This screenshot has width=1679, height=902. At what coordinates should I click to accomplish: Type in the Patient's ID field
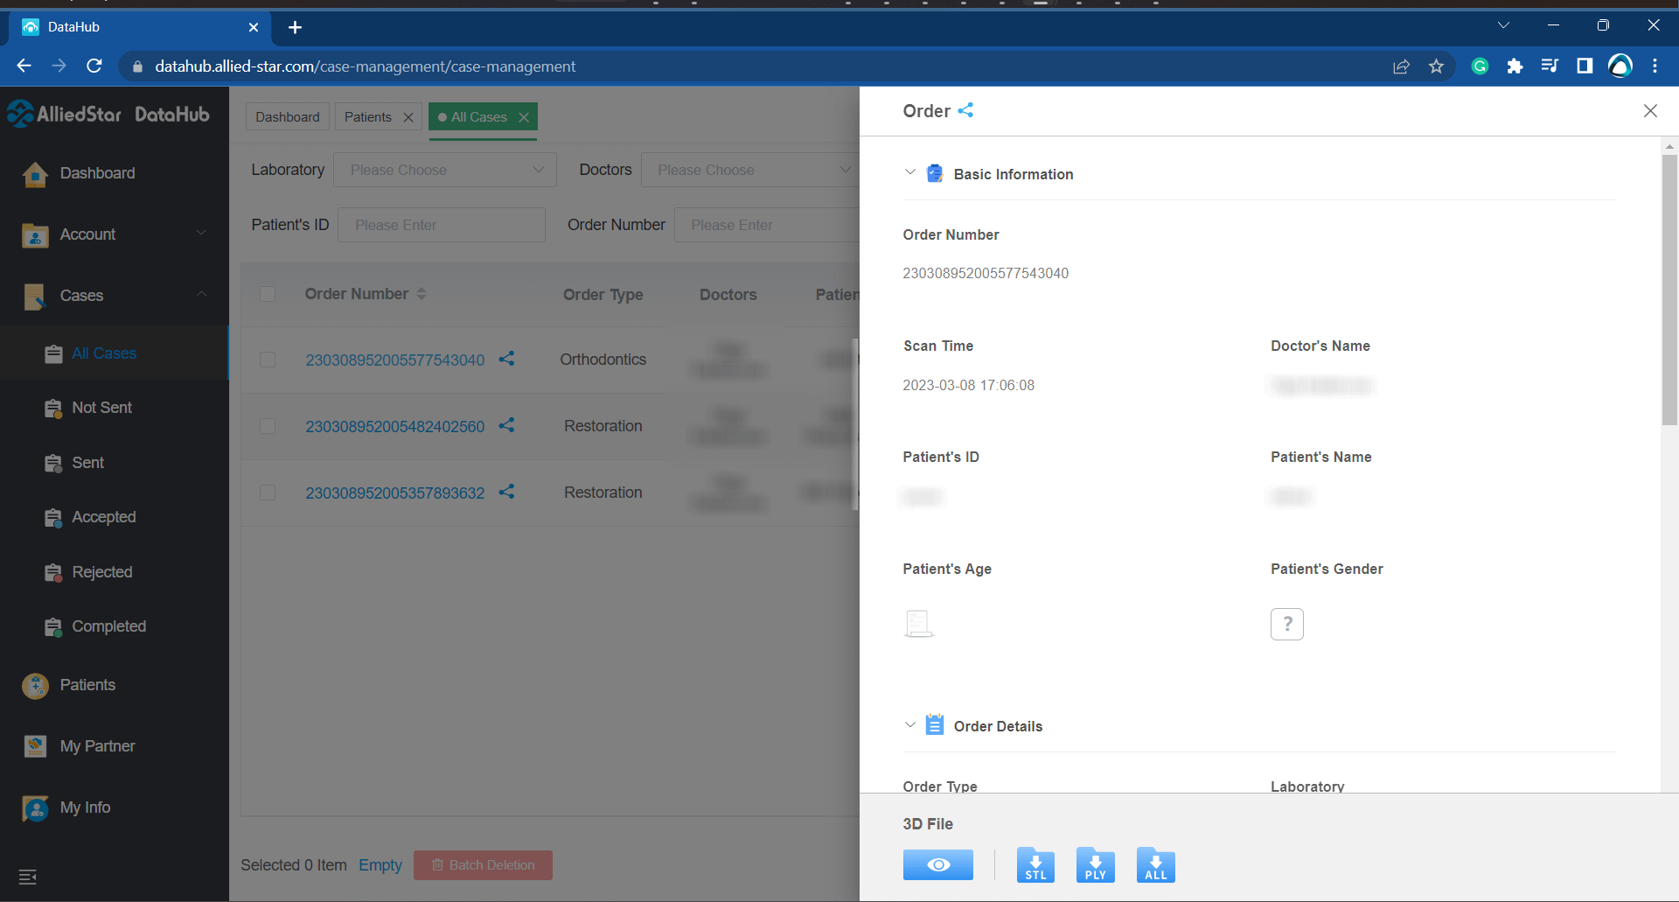tap(441, 225)
